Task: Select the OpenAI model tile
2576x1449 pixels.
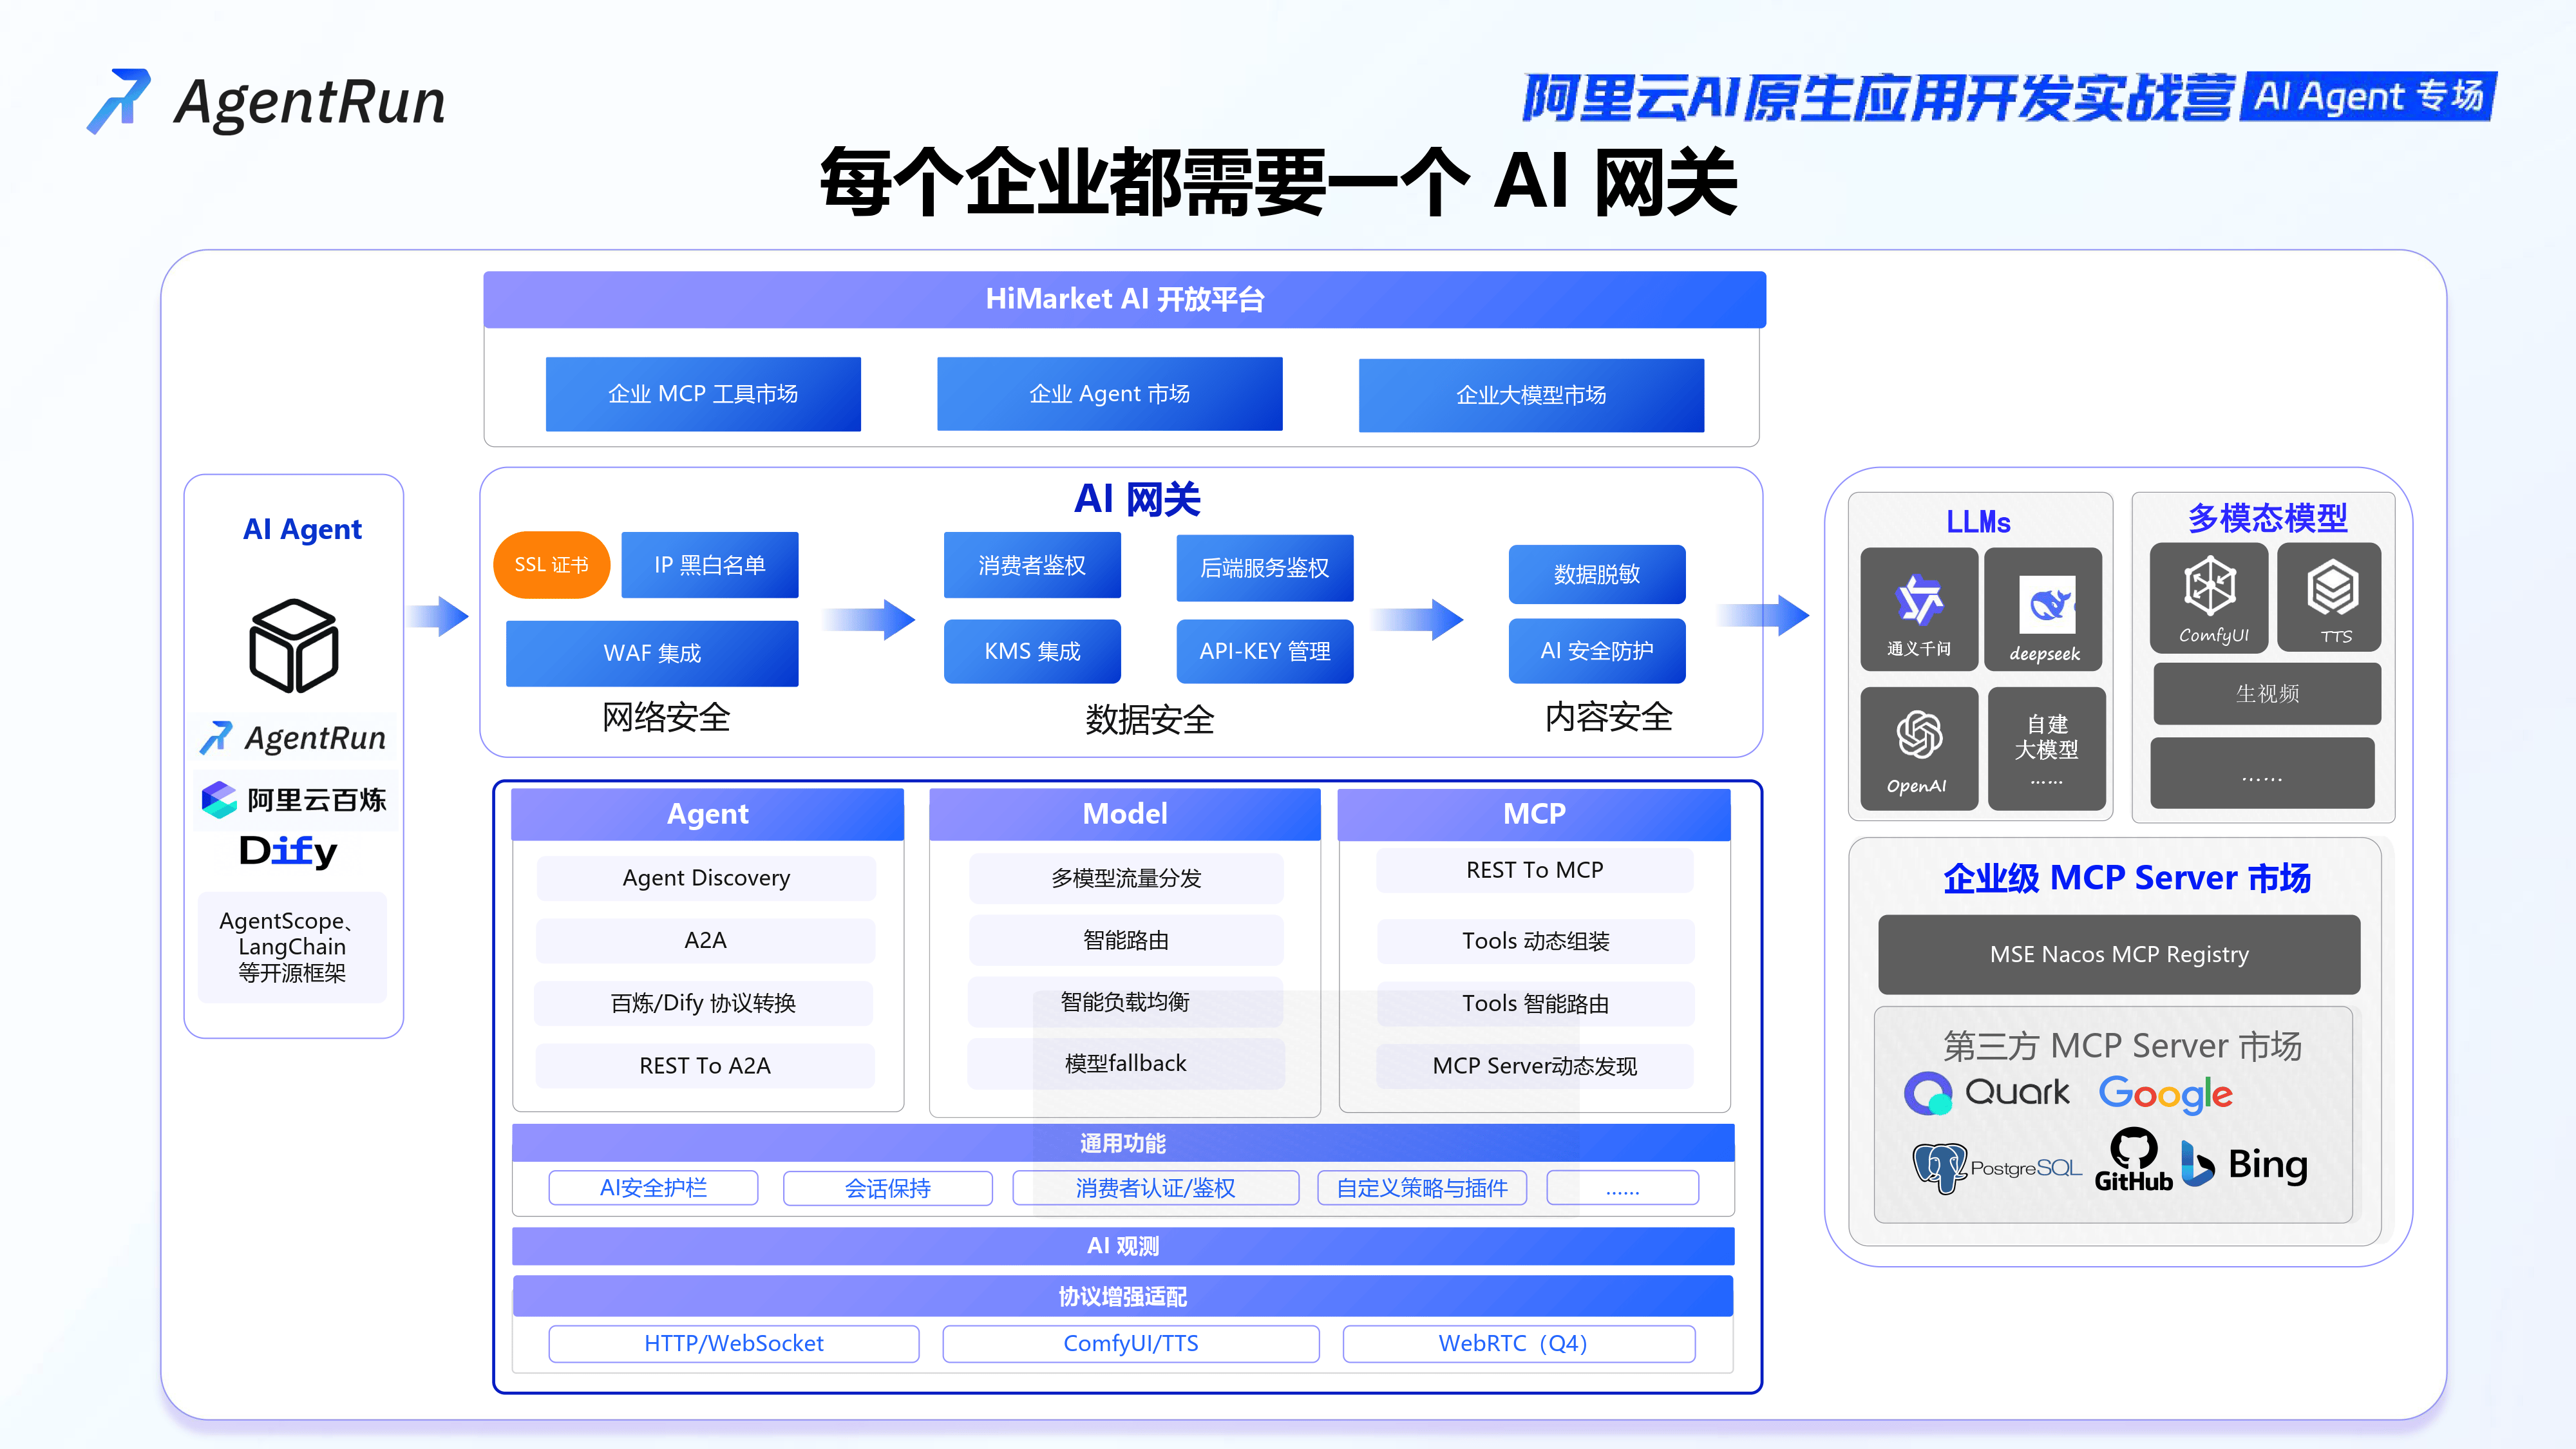Action: tap(1918, 748)
